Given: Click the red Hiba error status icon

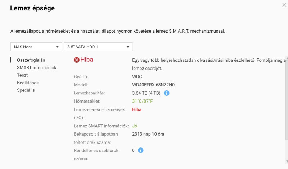Looking at the screenshot, I should click(x=77, y=60).
